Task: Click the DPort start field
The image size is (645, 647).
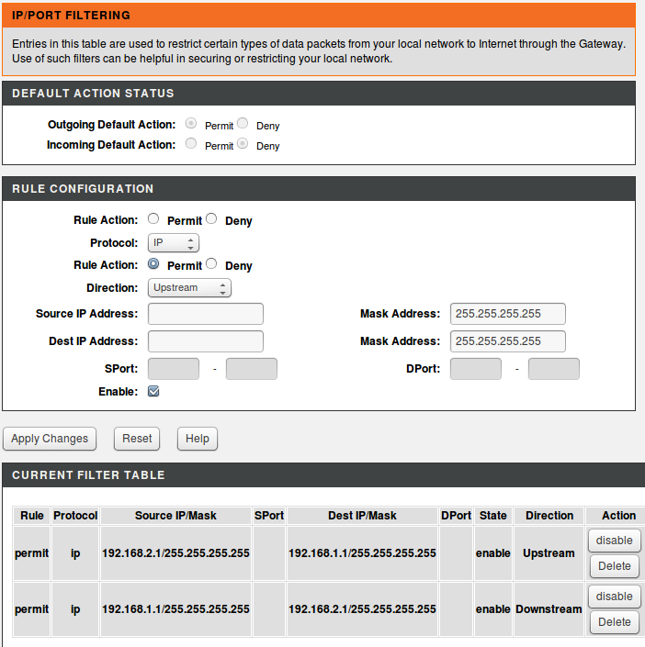Action: coord(476,369)
